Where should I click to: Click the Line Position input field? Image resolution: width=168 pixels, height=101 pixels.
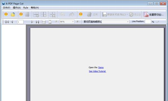click(148, 22)
